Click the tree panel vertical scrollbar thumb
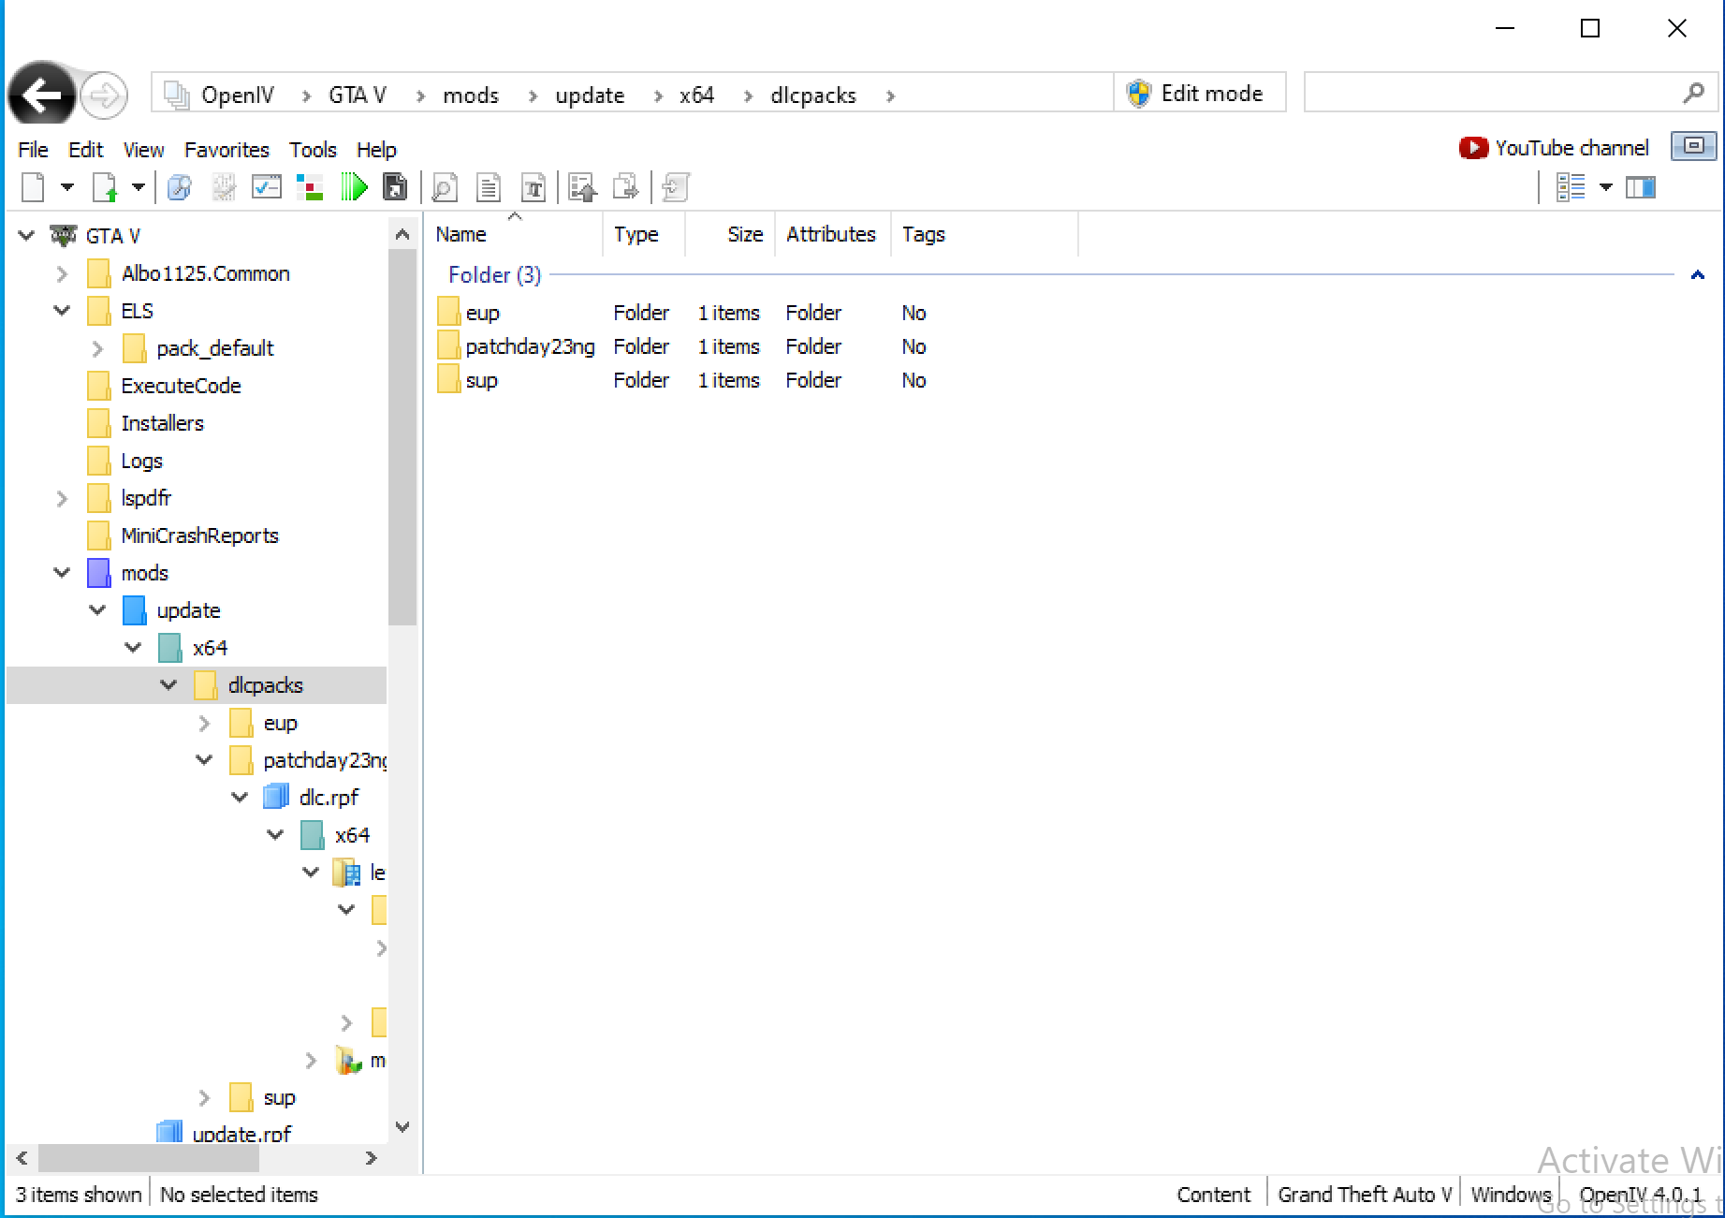Screen dimensions: 1725x1218 pos(402,437)
